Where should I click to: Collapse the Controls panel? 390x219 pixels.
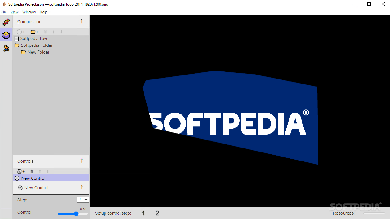(82, 161)
